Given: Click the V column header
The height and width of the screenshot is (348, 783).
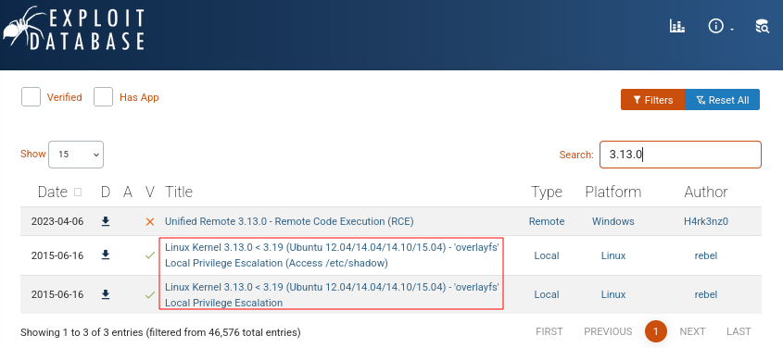Looking at the screenshot, I should pos(150,192).
